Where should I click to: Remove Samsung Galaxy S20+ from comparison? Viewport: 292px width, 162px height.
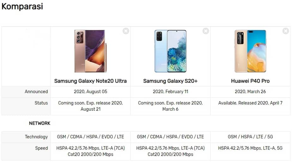tap(206, 31)
